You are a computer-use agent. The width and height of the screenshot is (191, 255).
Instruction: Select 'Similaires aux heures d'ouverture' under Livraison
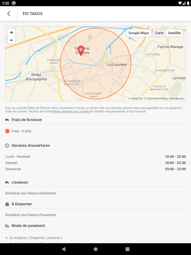point(31,193)
